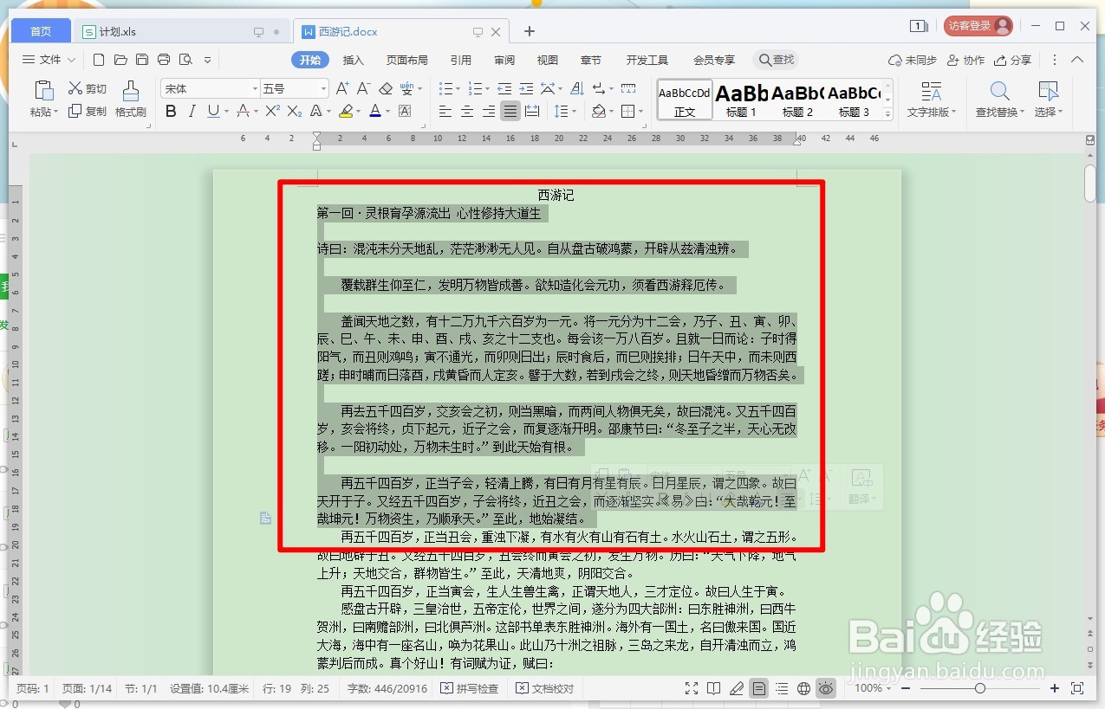Click the fit-page icon beside zoom plus

pyautogui.click(x=1077, y=688)
